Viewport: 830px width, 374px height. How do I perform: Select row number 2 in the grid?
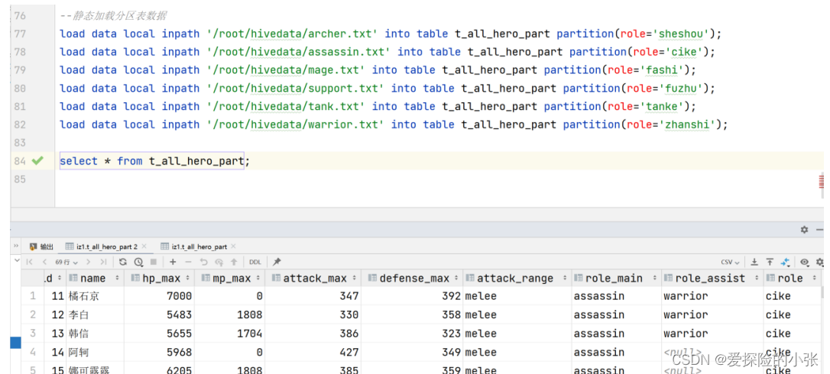[x=33, y=314]
